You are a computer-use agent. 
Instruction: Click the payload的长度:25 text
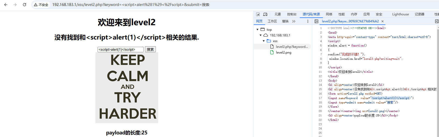(127, 133)
